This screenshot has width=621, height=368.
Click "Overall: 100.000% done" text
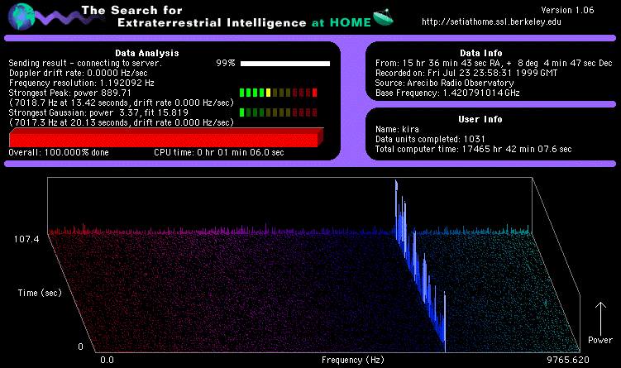click(x=59, y=152)
